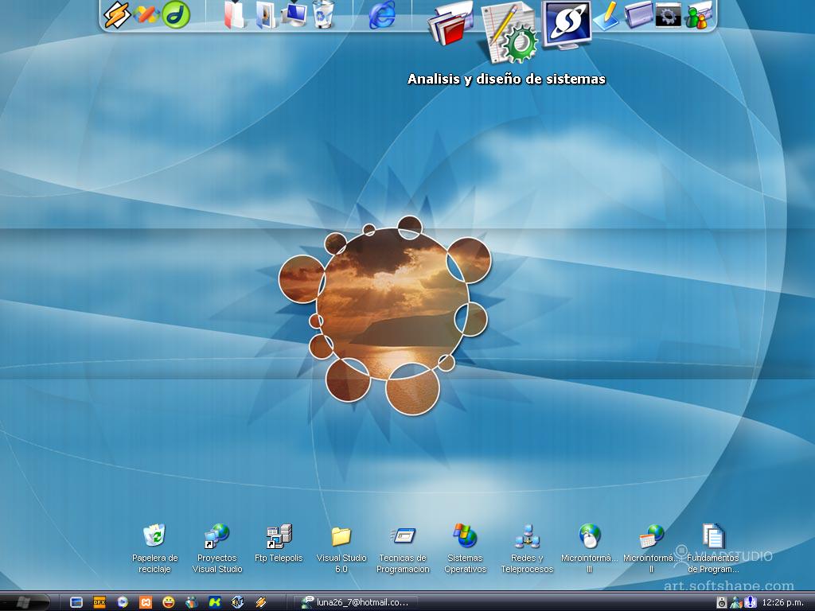This screenshot has width=815, height=611.
Task: Launch DFX from quick launch
Action: coord(99,602)
